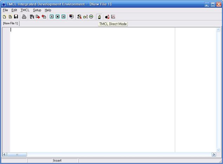The width and height of the screenshot is (223, 164).
Task: Open the TMCL menu
Action: [x=25, y=10]
